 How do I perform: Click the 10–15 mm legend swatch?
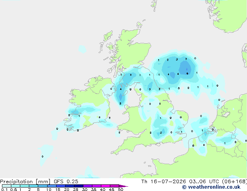(x=51, y=186)
